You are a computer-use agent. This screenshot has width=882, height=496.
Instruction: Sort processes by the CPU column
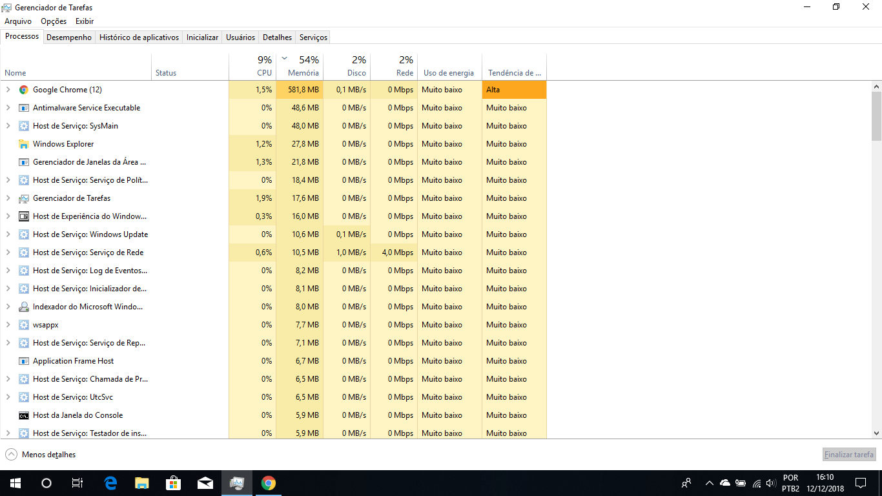click(252, 67)
